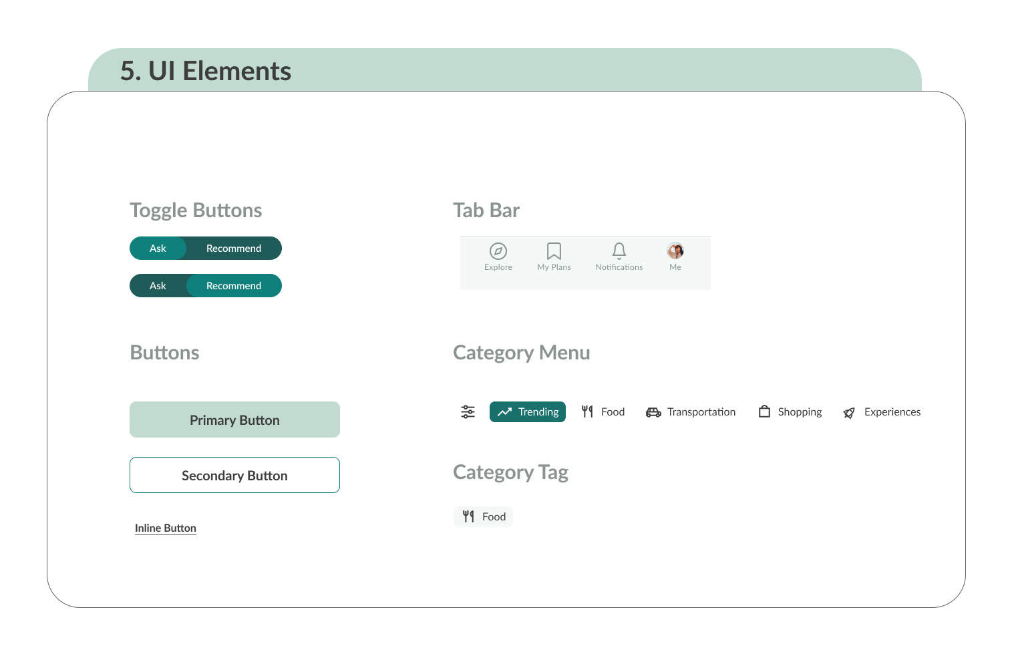This screenshot has width=1010, height=656.
Task: Click the Tab Bar heading
Action: pos(486,210)
